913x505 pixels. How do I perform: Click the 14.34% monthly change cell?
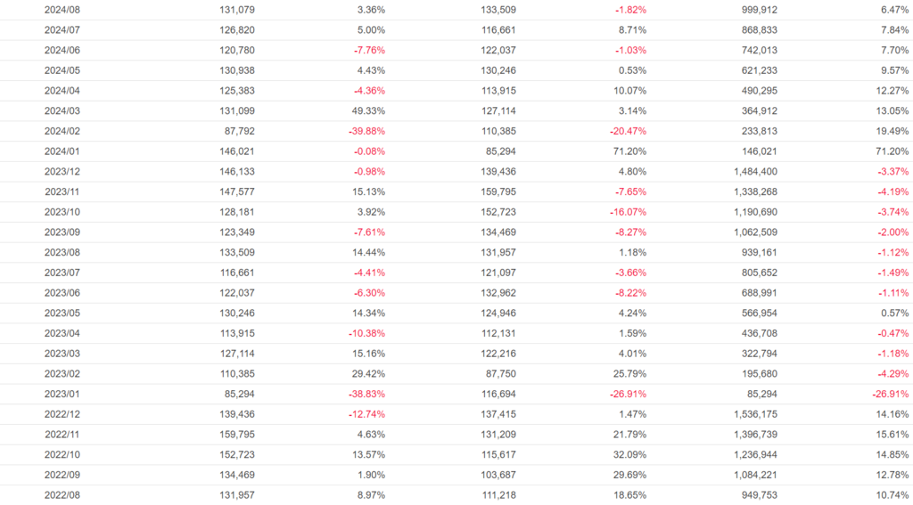(365, 313)
